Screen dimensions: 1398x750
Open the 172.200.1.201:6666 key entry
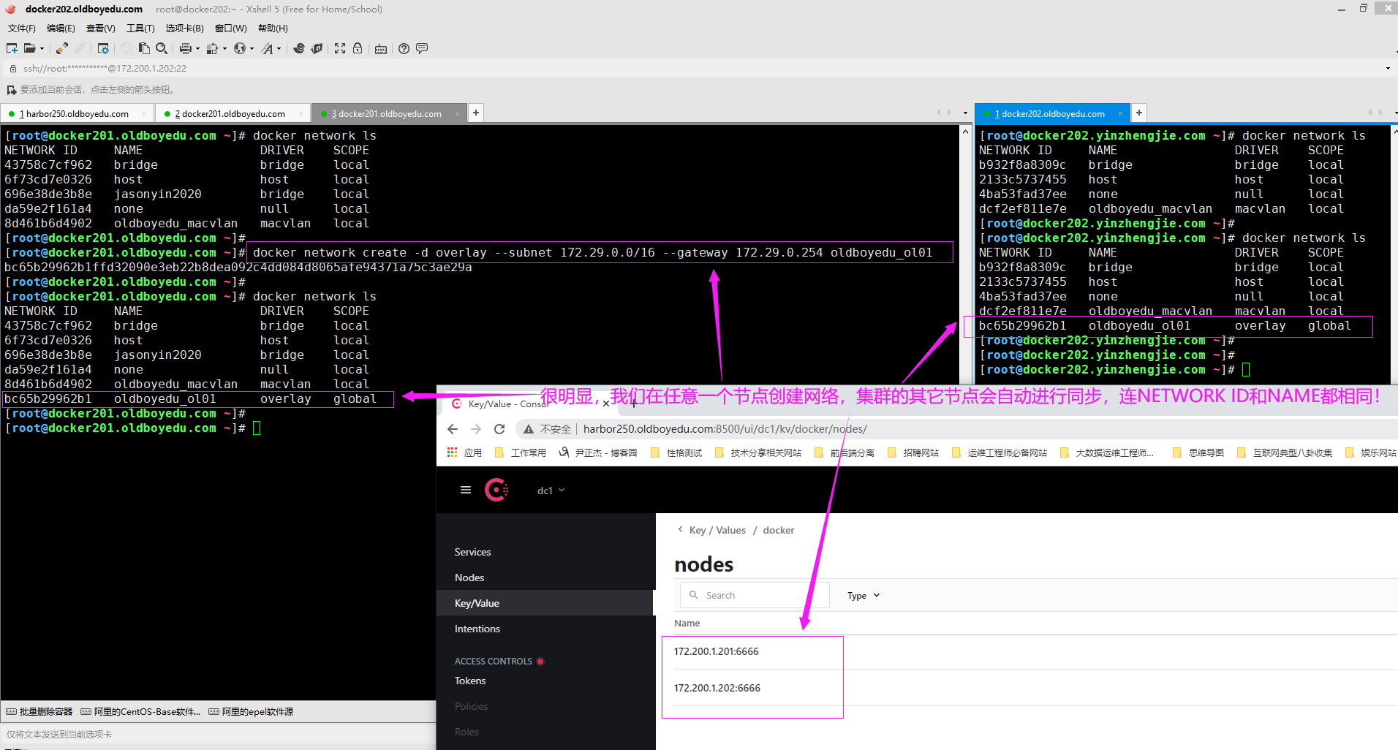pyautogui.click(x=717, y=651)
